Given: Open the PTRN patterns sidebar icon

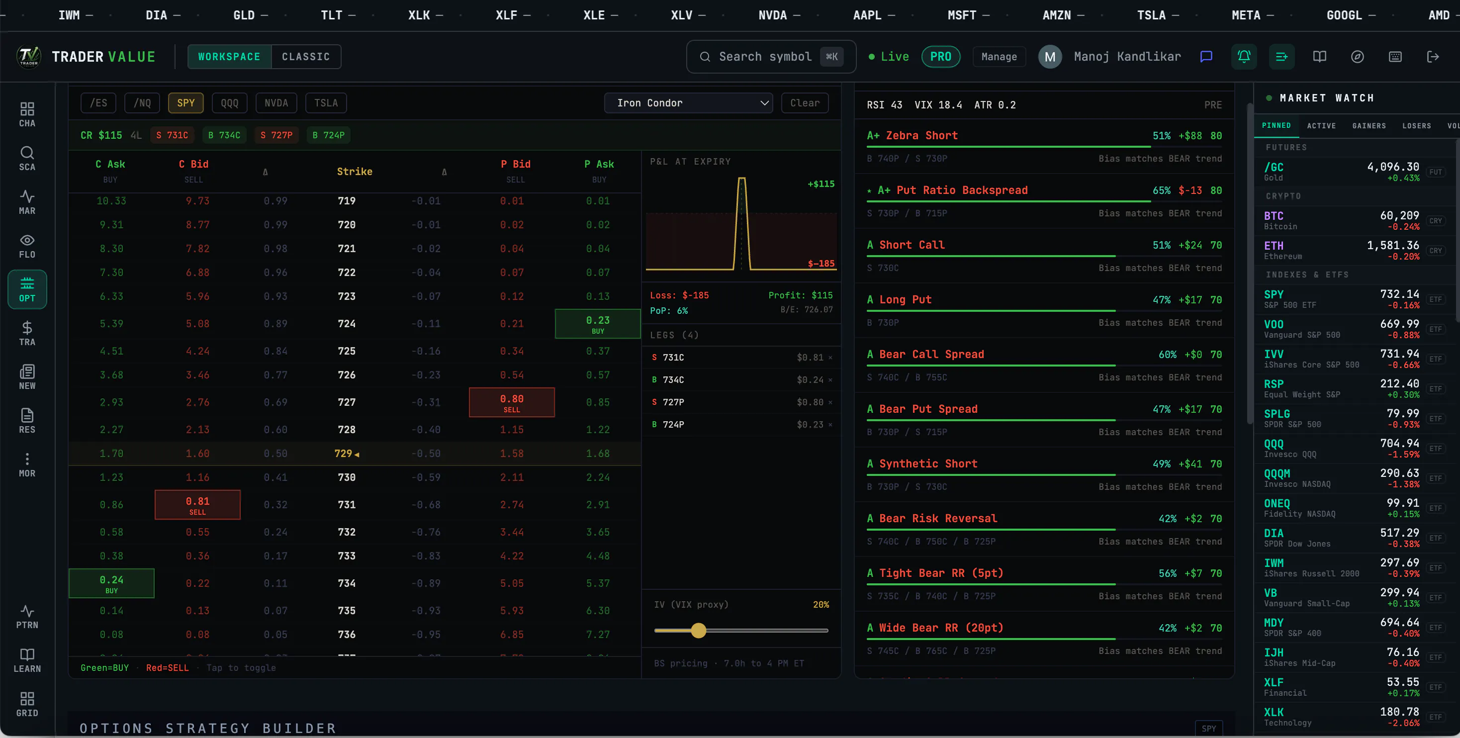Looking at the screenshot, I should (27, 616).
